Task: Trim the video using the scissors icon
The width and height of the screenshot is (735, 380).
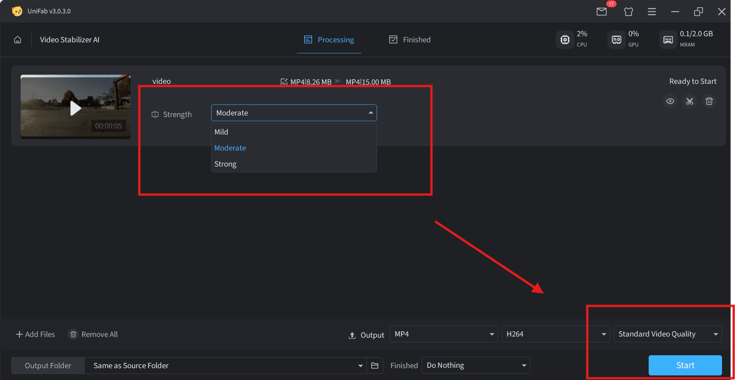Action: click(689, 101)
